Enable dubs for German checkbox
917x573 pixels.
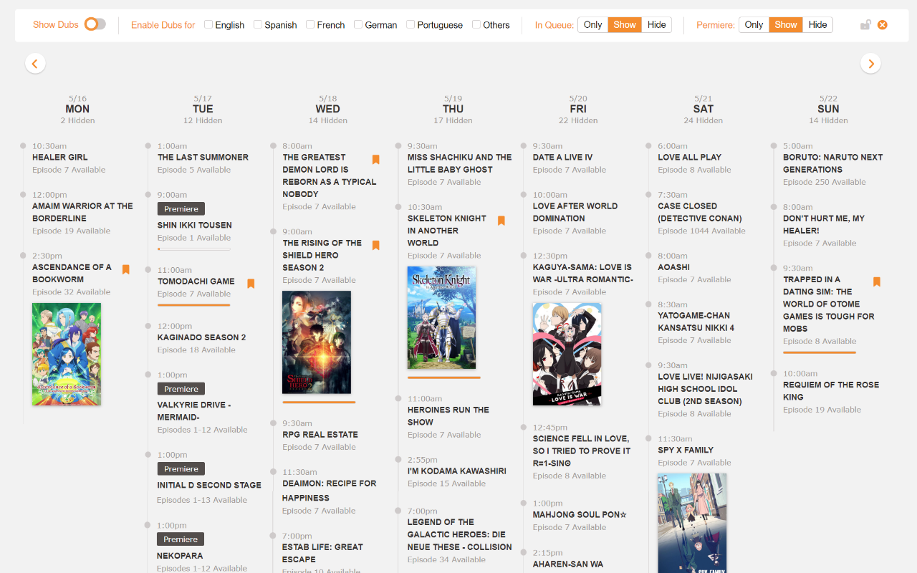(x=358, y=24)
